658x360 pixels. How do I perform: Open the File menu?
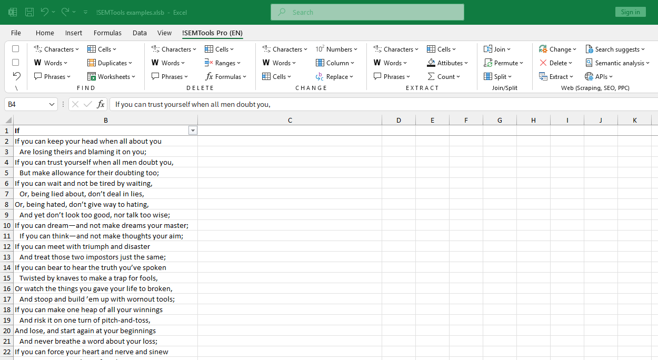click(16, 33)
